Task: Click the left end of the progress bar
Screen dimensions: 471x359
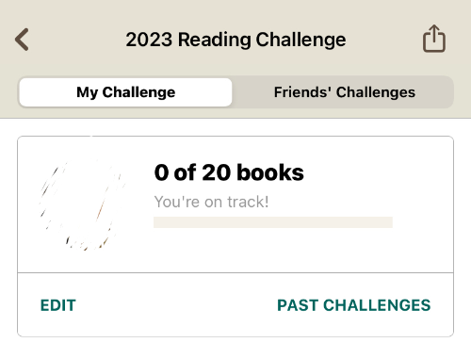Action: coord(156,222)
